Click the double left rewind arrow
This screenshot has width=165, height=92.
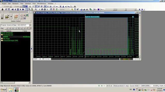coord(13,9)
